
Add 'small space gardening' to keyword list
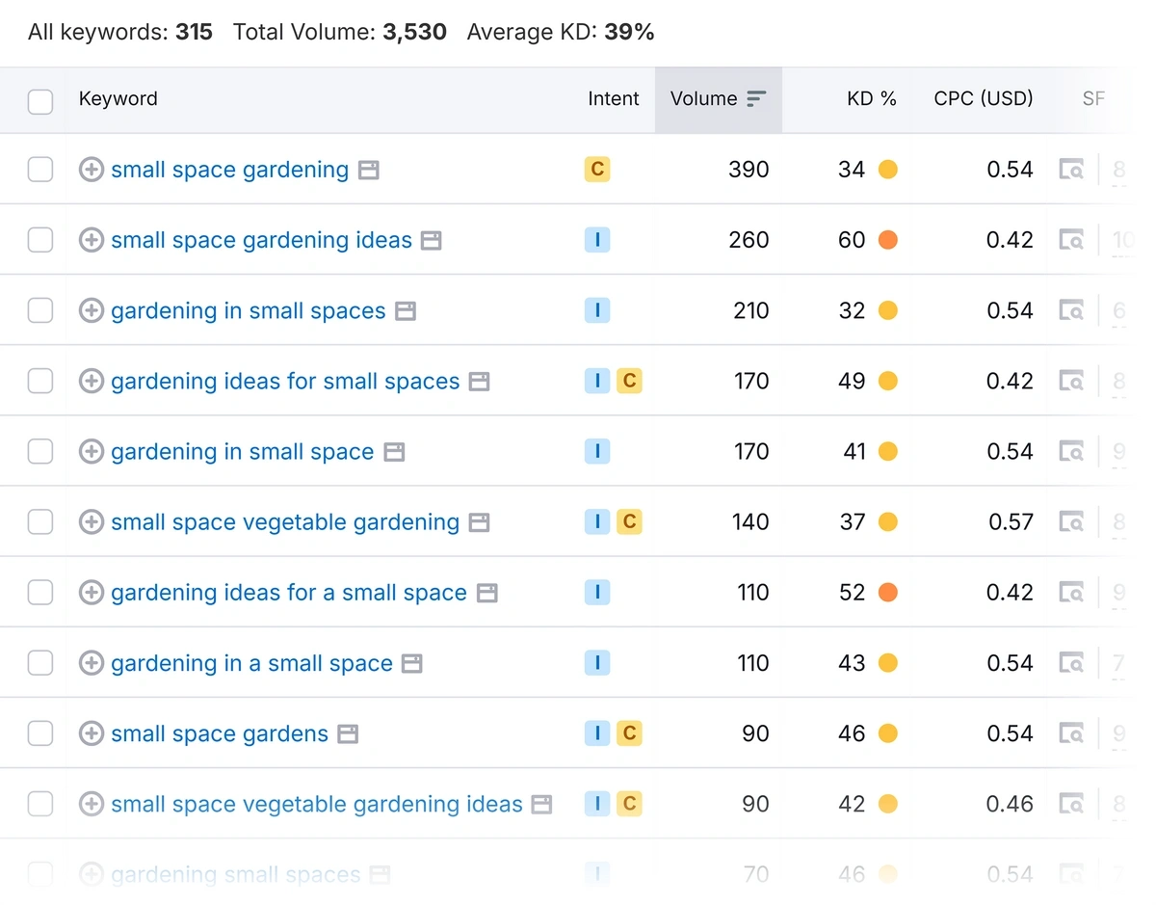(x=91, y=170)
